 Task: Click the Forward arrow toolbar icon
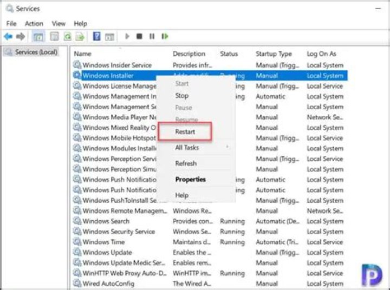pyautogui.click(x=21, y=37)
